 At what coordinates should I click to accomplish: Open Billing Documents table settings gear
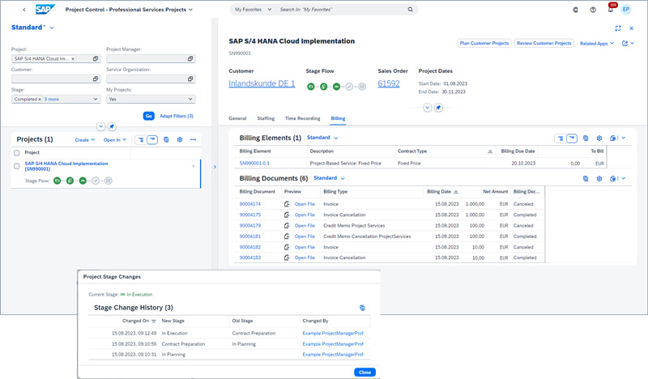[x=599, y=178]
